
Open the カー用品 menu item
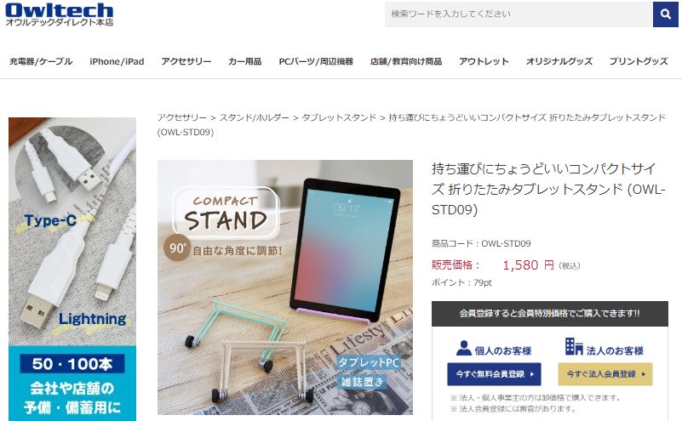245,61
